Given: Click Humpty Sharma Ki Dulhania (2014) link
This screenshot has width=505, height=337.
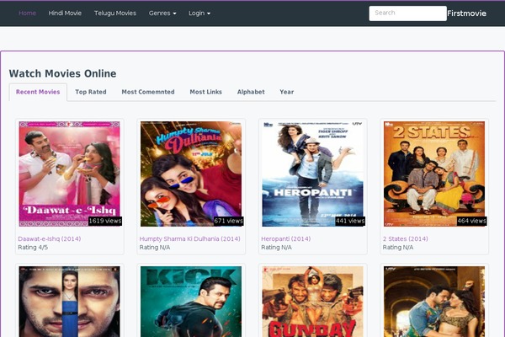Looking at the screenshot, I should pos(189,239).
